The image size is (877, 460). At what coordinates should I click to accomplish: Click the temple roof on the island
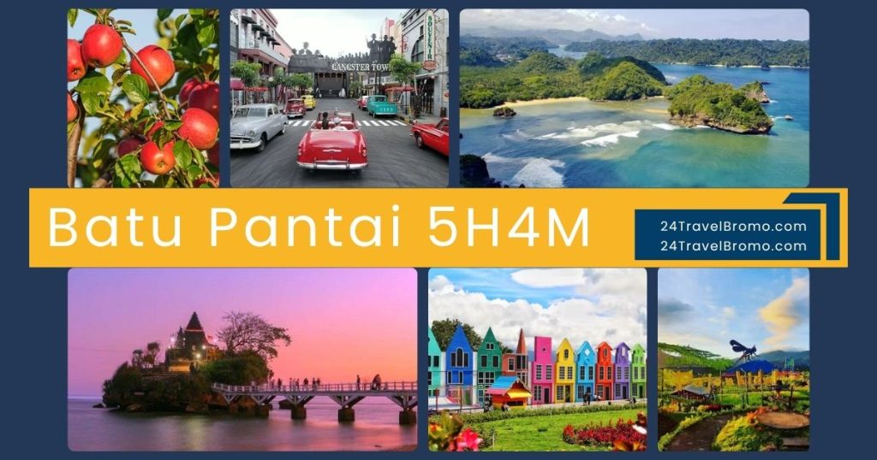pyautogui.click(x=194, y=322)
